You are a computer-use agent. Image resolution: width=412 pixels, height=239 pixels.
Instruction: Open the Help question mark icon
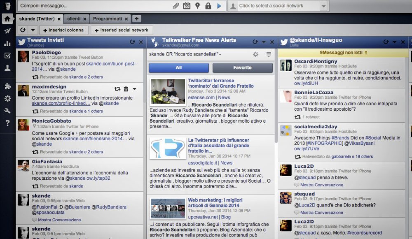point(7,123)
